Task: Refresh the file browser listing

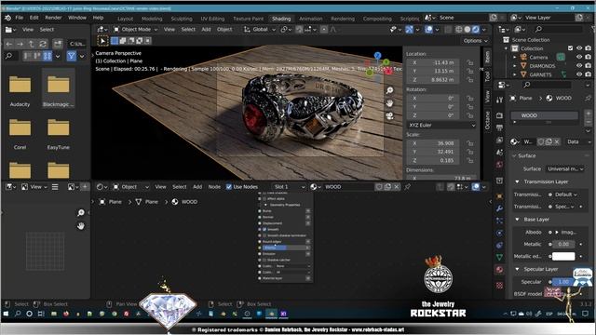Action: pyautogui.click(x=43, y=44)
